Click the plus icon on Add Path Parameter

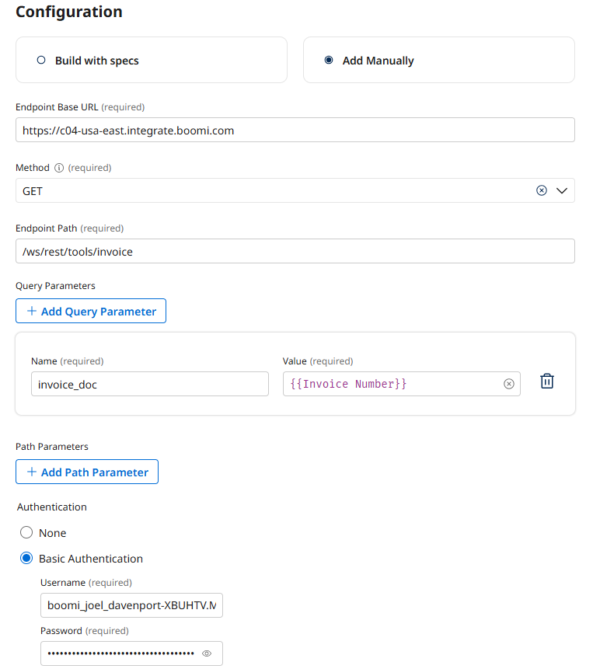[30, 472]
